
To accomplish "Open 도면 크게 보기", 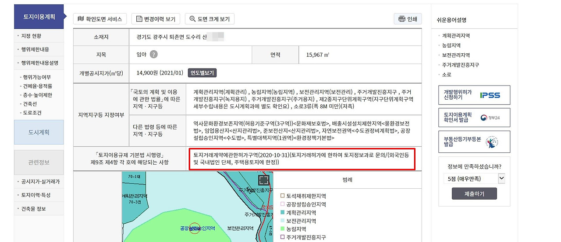I will click(x=209, y=19).
